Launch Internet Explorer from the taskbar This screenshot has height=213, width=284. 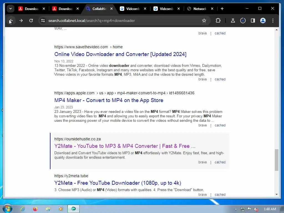22,209
